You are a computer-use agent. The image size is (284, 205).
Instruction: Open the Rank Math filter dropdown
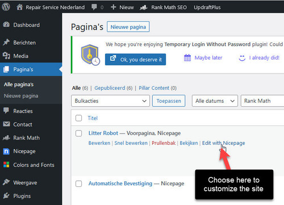(262, 101)
